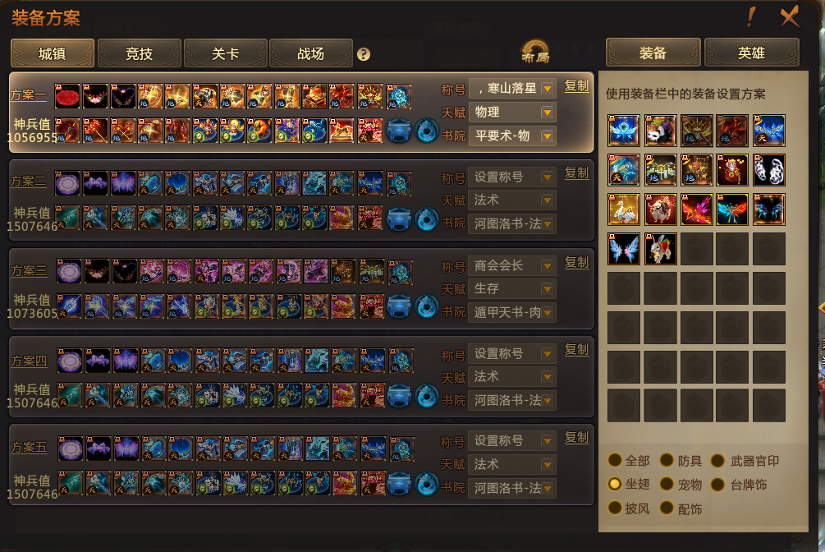Select the panda mount icon
Image resolution: width=825 pixels, height=552 pixels.
click(660, 130)
